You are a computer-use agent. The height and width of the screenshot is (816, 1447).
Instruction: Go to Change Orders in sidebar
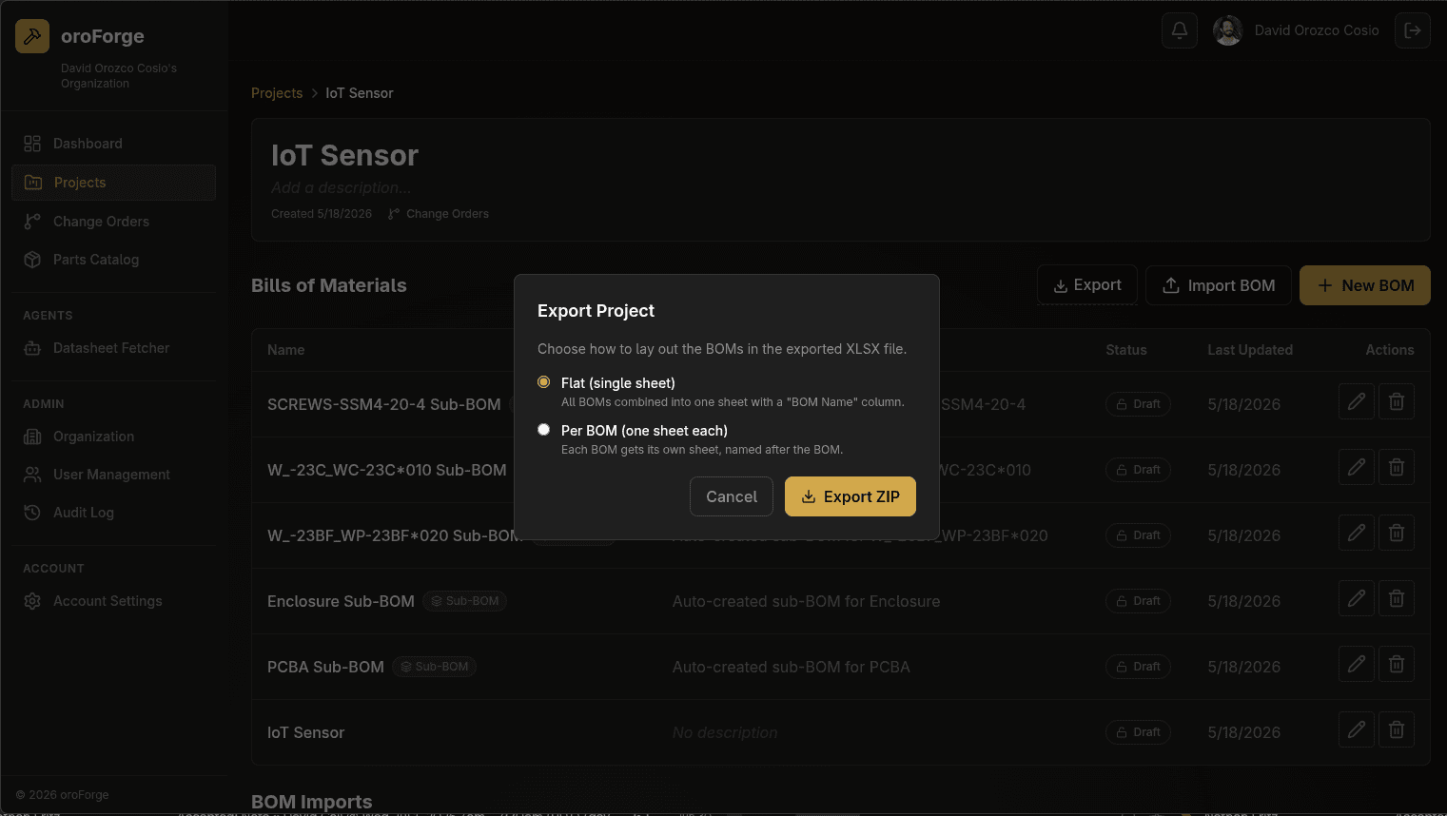tap(114, 222)
